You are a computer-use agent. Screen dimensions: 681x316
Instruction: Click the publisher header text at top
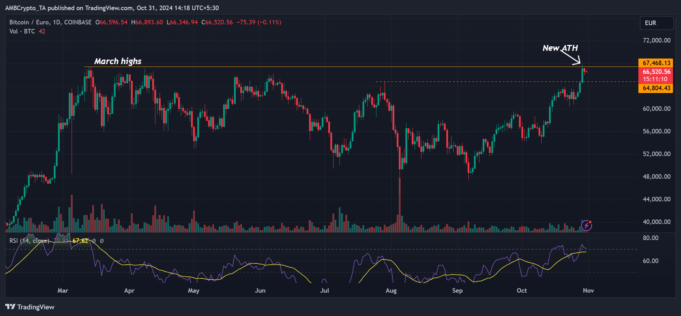tap(112, 8)
